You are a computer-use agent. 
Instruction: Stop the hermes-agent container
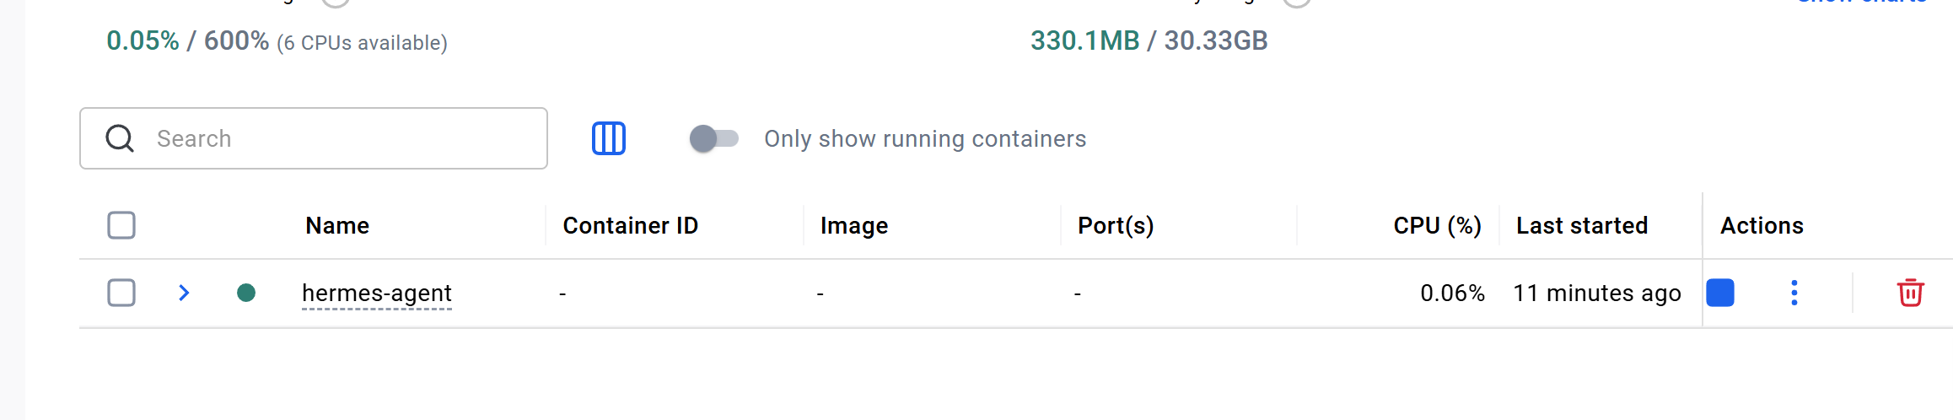[1720, 293]
